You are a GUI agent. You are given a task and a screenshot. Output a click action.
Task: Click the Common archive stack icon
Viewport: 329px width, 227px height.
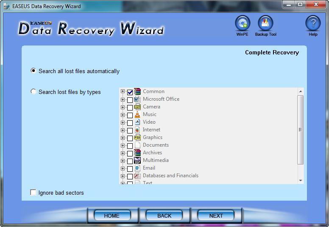tap(137, 91)
